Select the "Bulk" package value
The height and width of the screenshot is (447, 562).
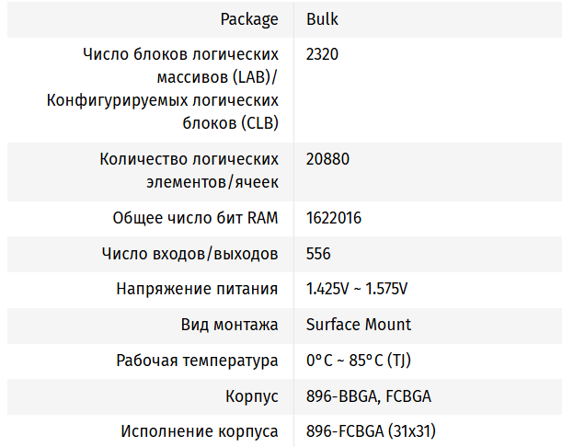click(x=322, y=18)
